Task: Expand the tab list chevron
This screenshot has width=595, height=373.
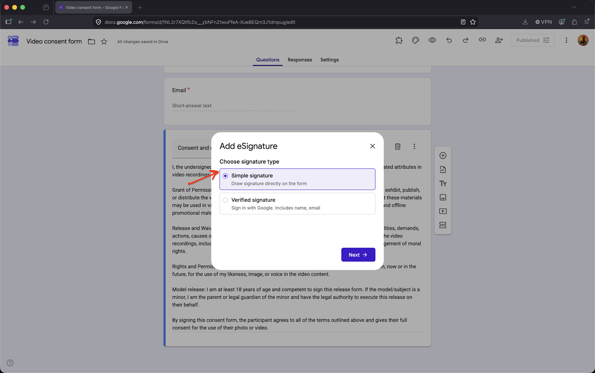Action: click(574, 7)
